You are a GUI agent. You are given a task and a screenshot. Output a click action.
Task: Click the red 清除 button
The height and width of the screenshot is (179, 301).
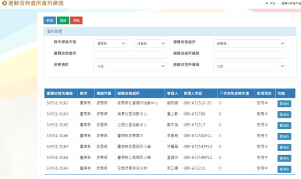[x=76, y=21]
